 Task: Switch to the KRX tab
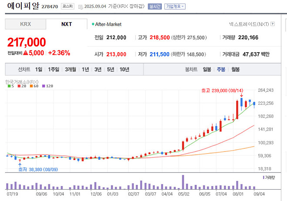(x=25, y=24)
